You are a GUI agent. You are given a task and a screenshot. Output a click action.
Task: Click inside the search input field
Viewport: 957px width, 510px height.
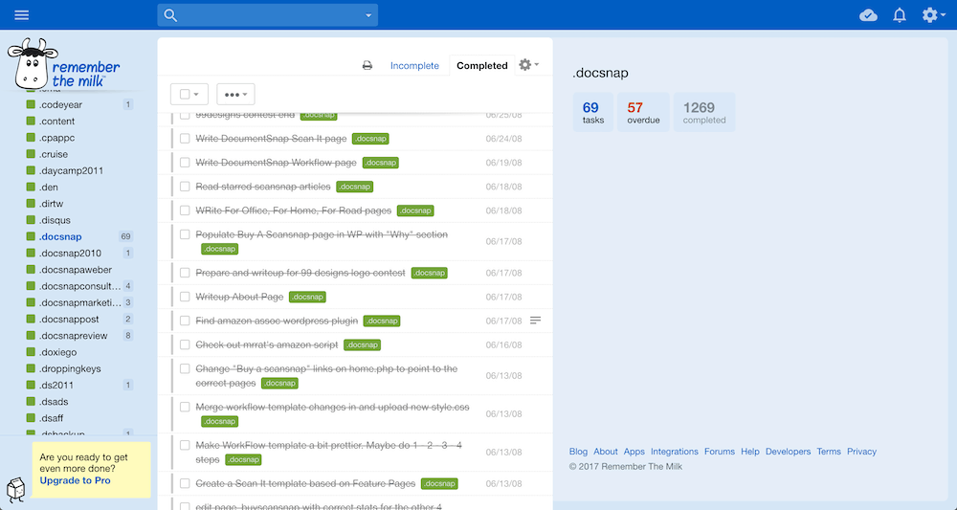269,15
